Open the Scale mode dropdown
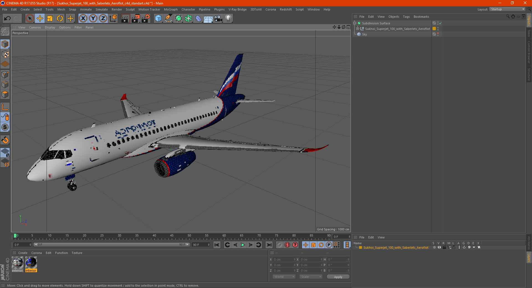This screenshot has width=532, height=288. [311, 277]
